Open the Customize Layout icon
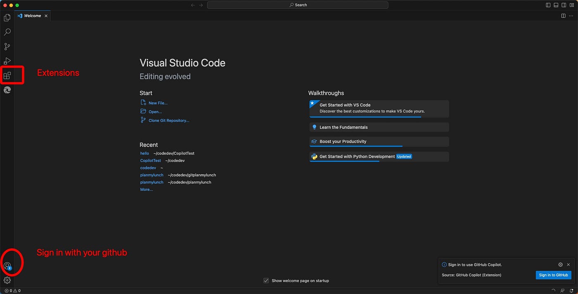Viewport: 578px width, 294px height. (x=572, y=5)
